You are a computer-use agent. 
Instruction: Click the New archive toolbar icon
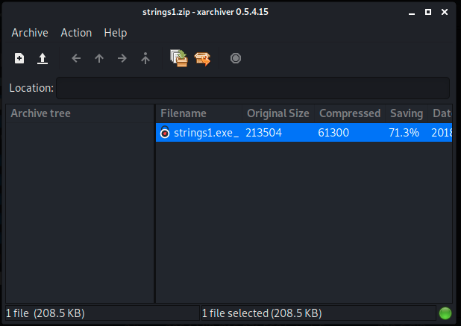pyautogui.click(x=19, y=58)
